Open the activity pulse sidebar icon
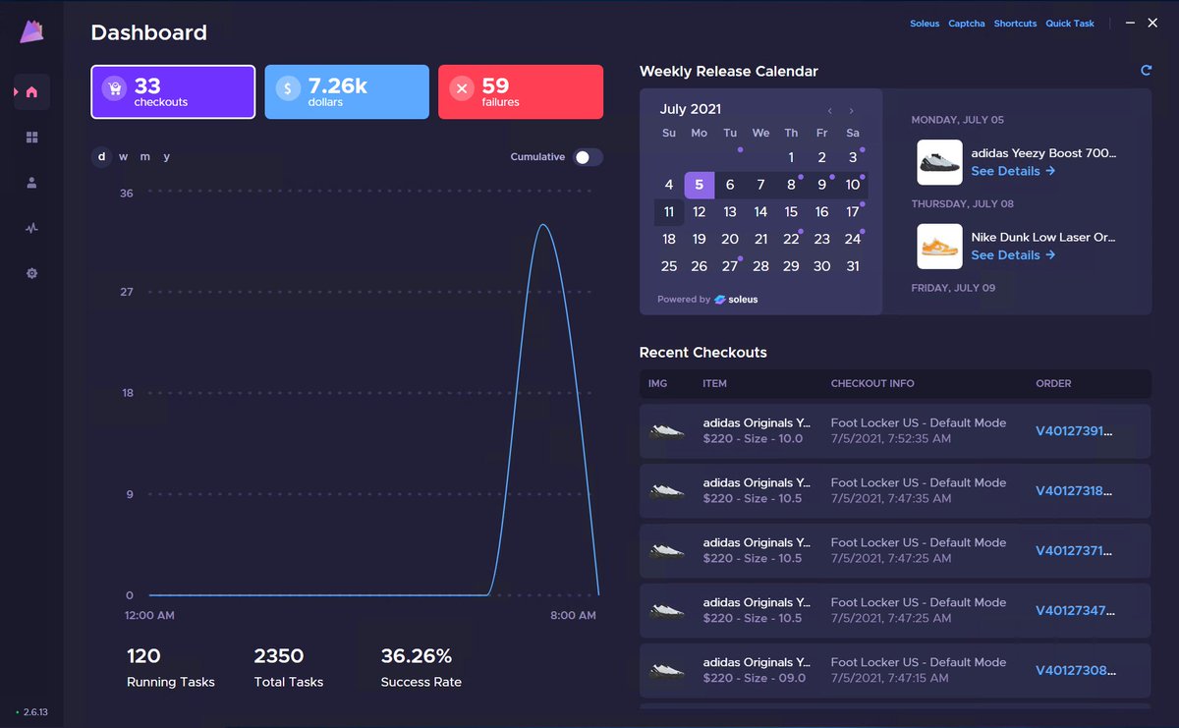The height and width of the screenshot is (728, 1179). pos(31,228)
